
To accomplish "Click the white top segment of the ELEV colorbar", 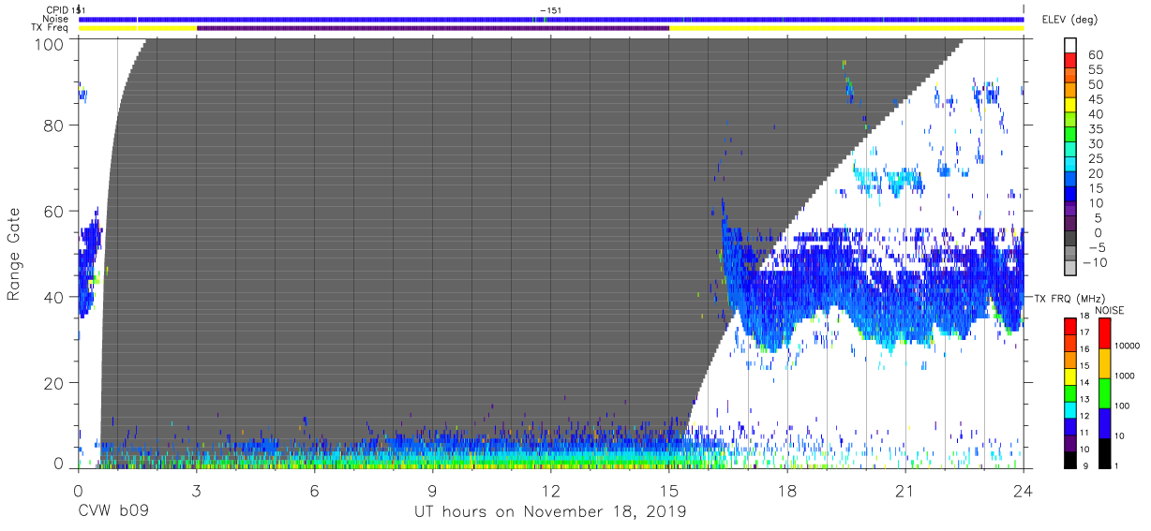I will click(x=1070, y=46).
